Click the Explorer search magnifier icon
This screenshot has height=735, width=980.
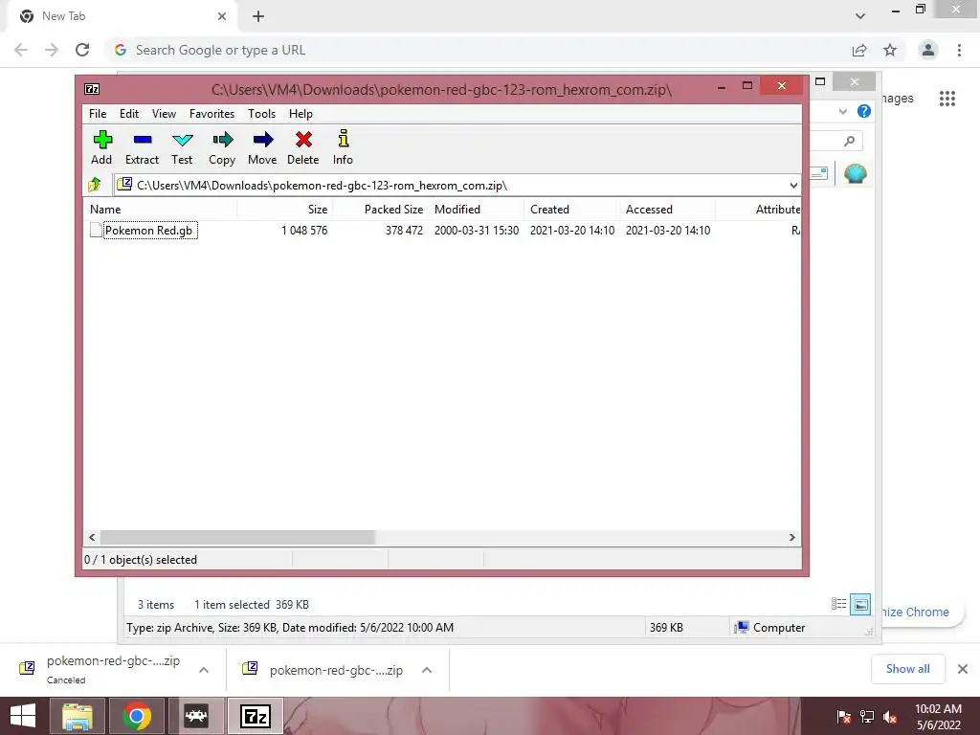point(849,142)
